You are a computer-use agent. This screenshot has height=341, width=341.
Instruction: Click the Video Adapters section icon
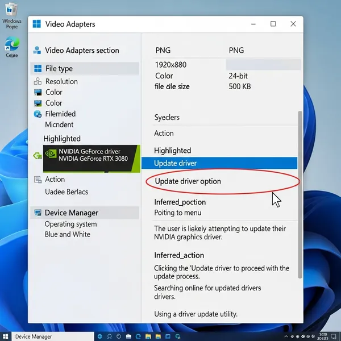pyautogui.click(x=37, y=50)
